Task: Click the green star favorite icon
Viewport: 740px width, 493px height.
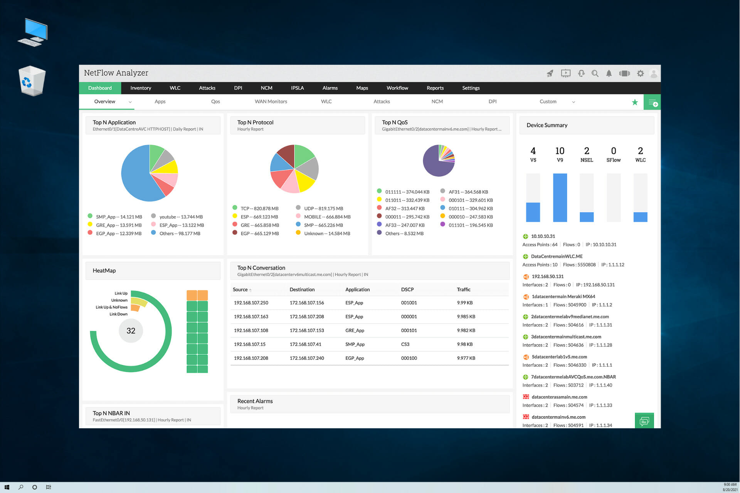Action: [635, 102]
